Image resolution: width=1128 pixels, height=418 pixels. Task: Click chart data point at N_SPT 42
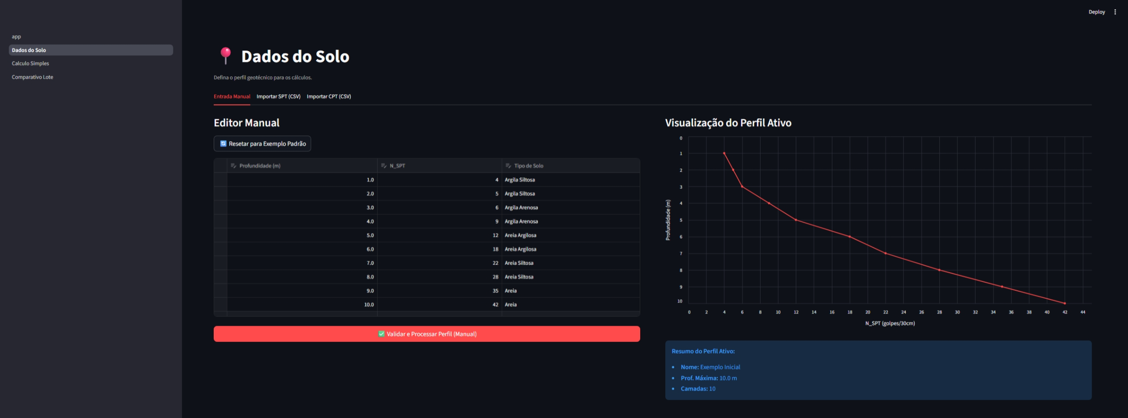1065,303
